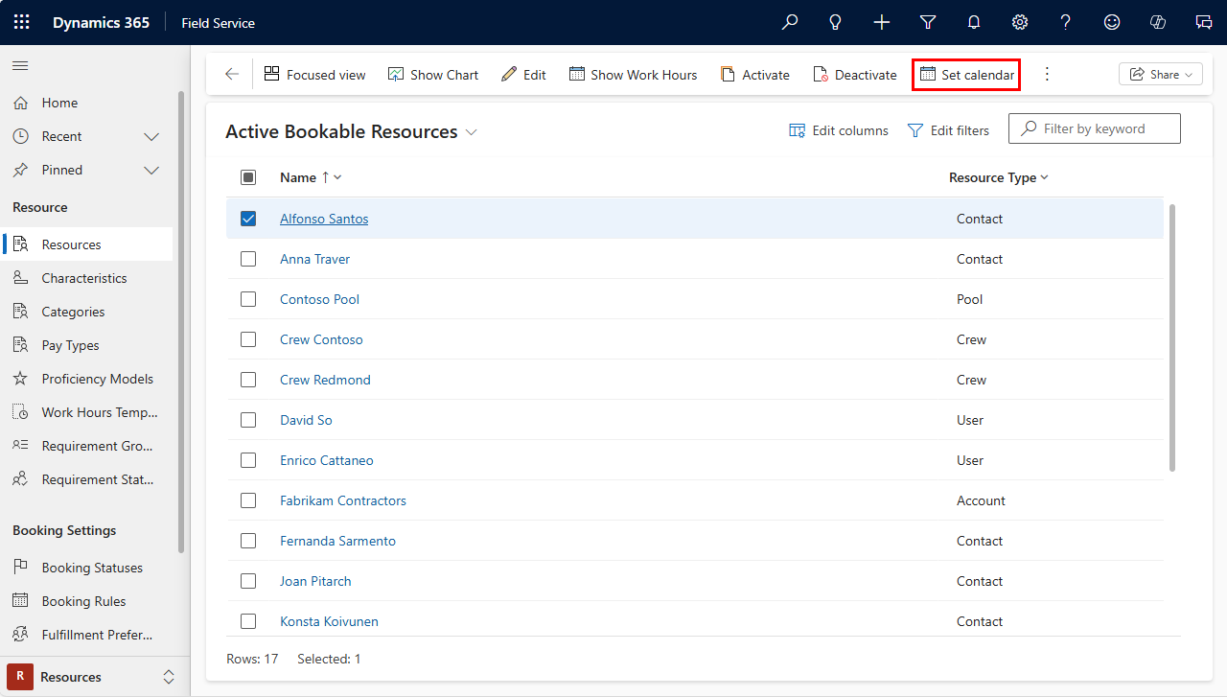Open the Active Bookable Resources view dropdown
Viewport: 1227px width, 697px height.
(x=470, y=131)
